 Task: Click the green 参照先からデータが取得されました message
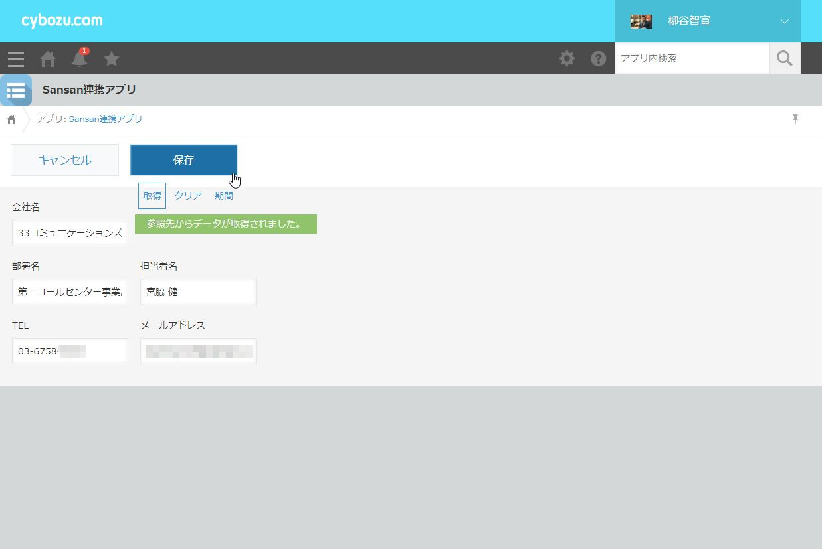click(226, 224)
